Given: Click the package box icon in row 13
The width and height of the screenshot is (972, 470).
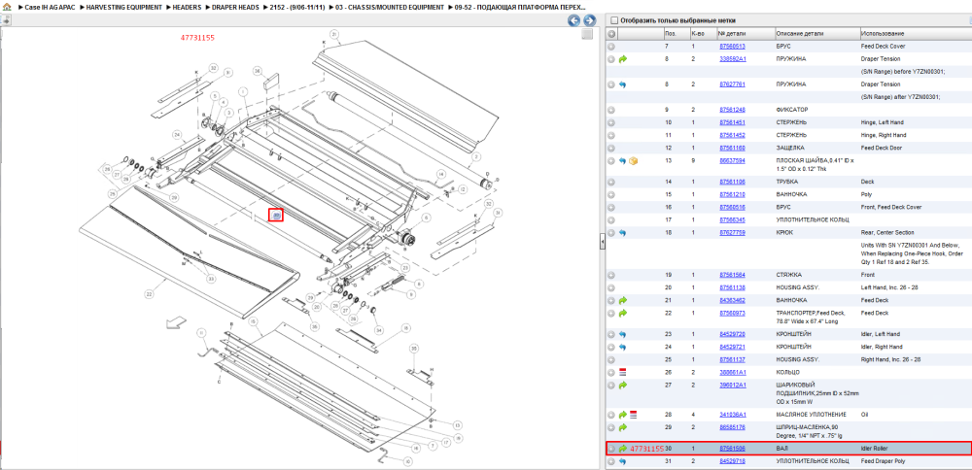Looking at the screenshot, I should pyautogui.click(x=634, y=160).
